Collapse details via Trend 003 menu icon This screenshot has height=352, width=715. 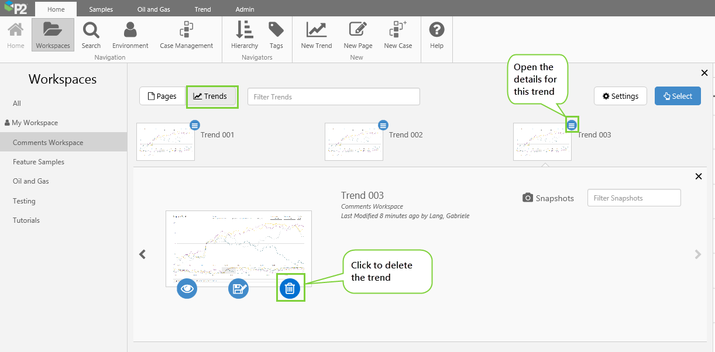(572, 125)
